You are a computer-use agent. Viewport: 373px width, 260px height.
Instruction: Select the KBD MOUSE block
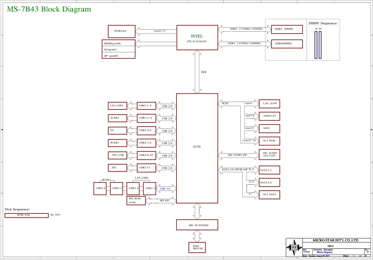click(197, 248)
